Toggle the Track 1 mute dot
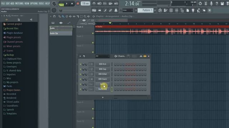Image resolution: width=229 pixels, height=128 pixels. tap(93, 33)
